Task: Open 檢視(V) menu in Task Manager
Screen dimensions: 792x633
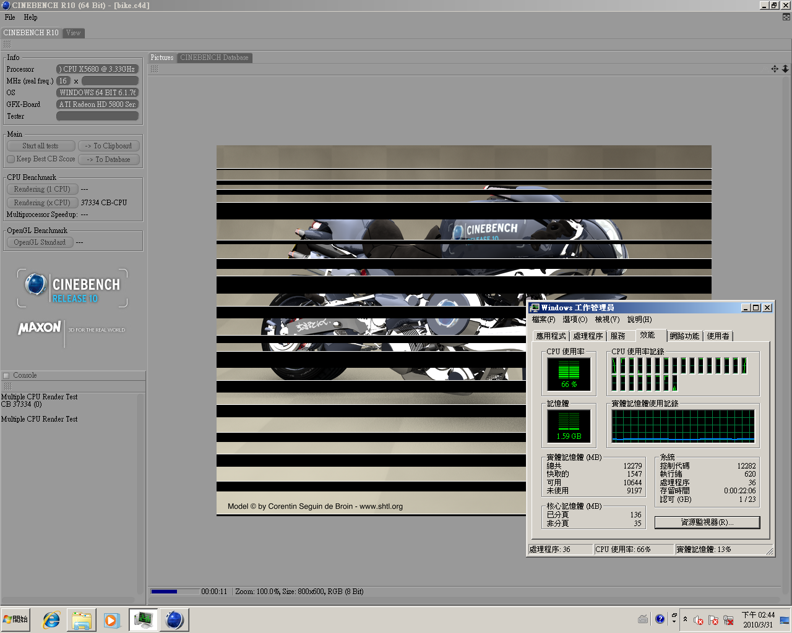Action: (x=607, y=320)
